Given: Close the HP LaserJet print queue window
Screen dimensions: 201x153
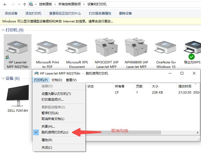Looking at the screenshot, I should click(x=194, y=73).
